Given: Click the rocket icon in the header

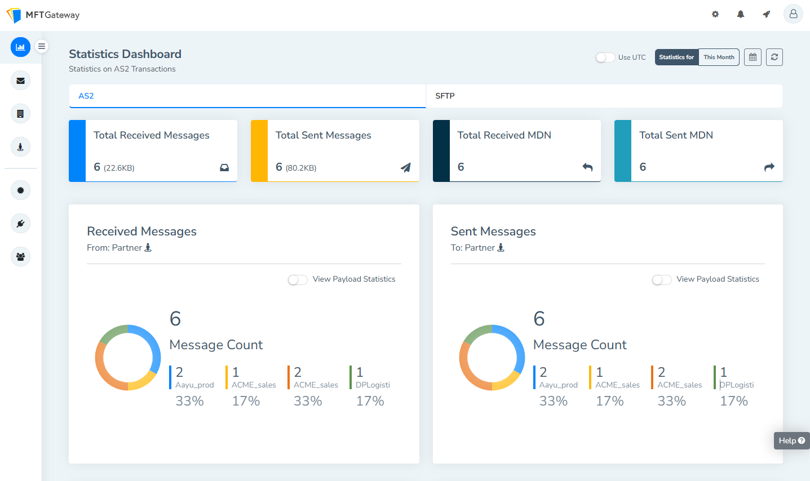Looking at the screenshot, I should pos(767,14).
